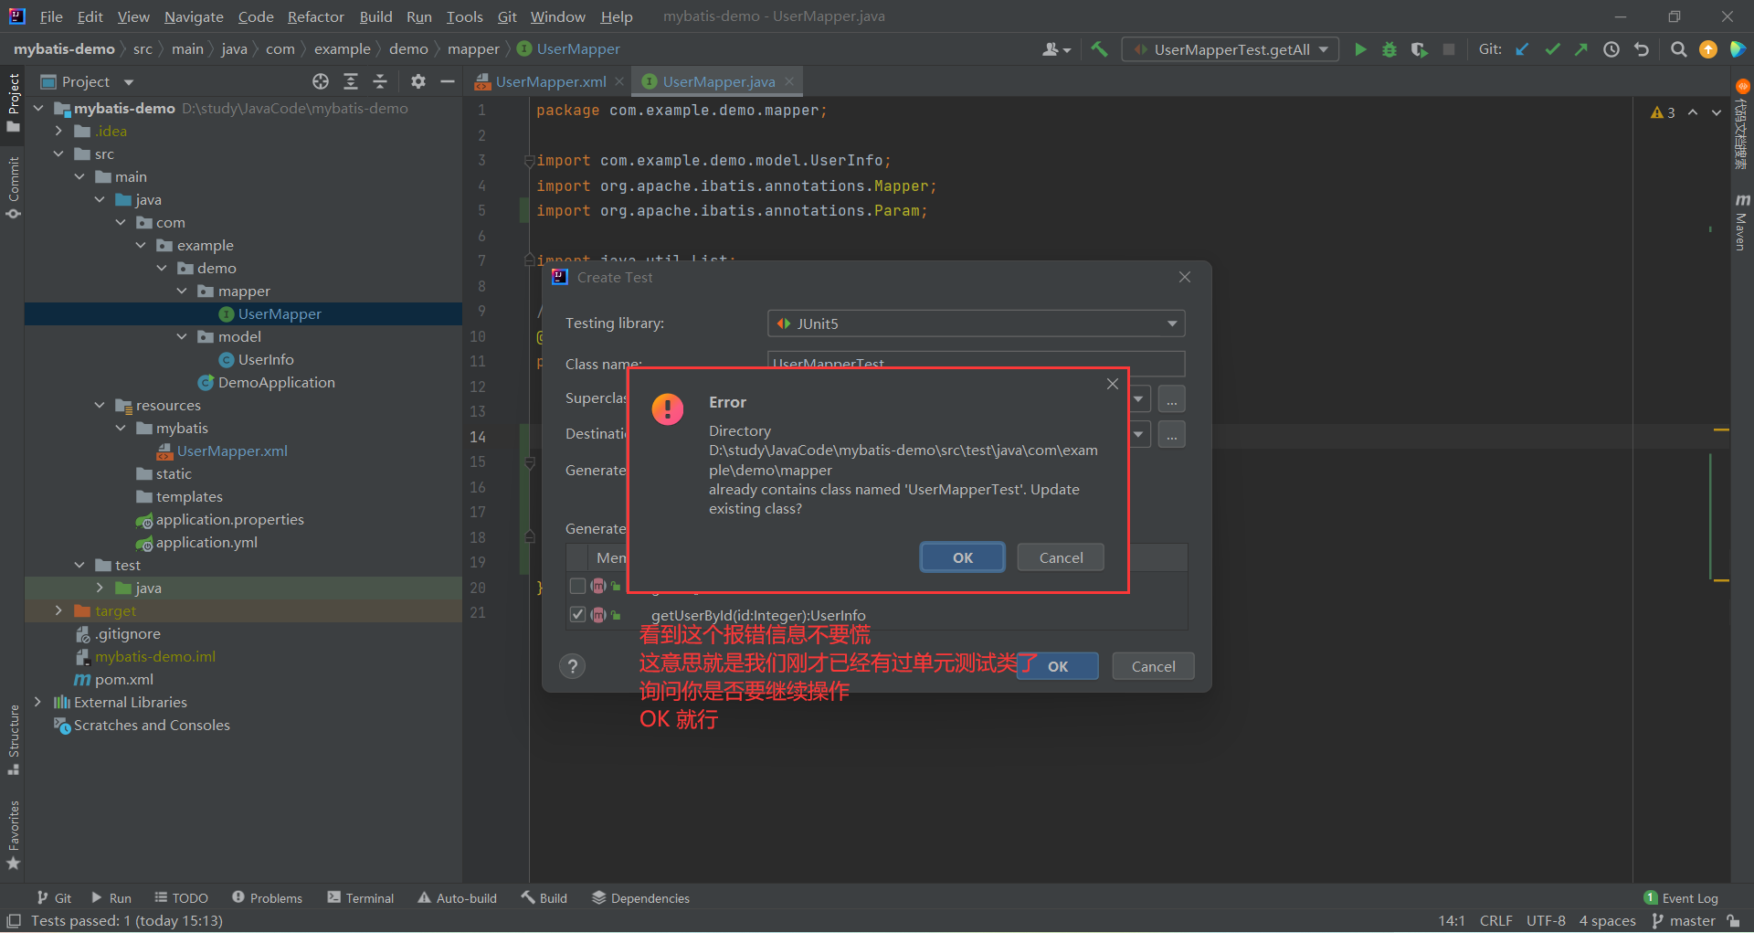Image resolution: width=1754 pixels, height=933 pixels.
Task: Show warnings indicator with 3 problems
Action: point(1663,112)
